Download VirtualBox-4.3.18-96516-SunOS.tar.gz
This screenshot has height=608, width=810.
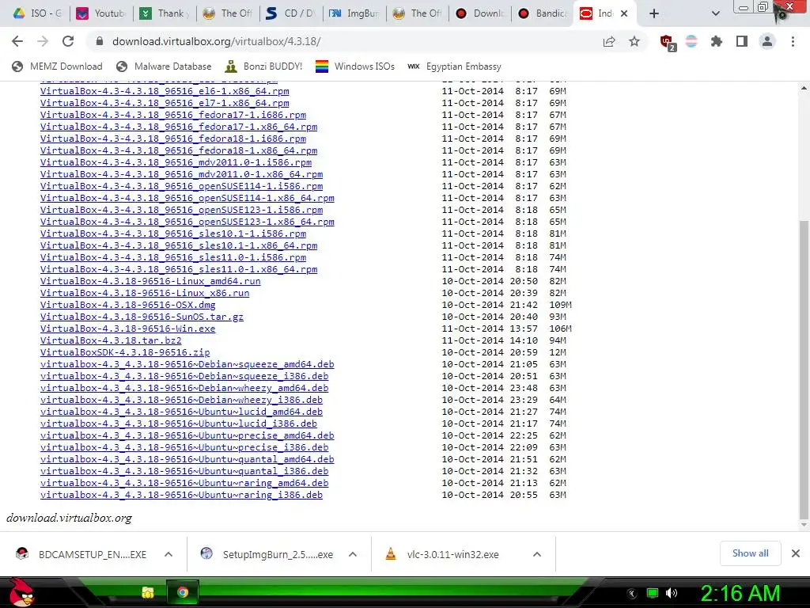[142, 317]
